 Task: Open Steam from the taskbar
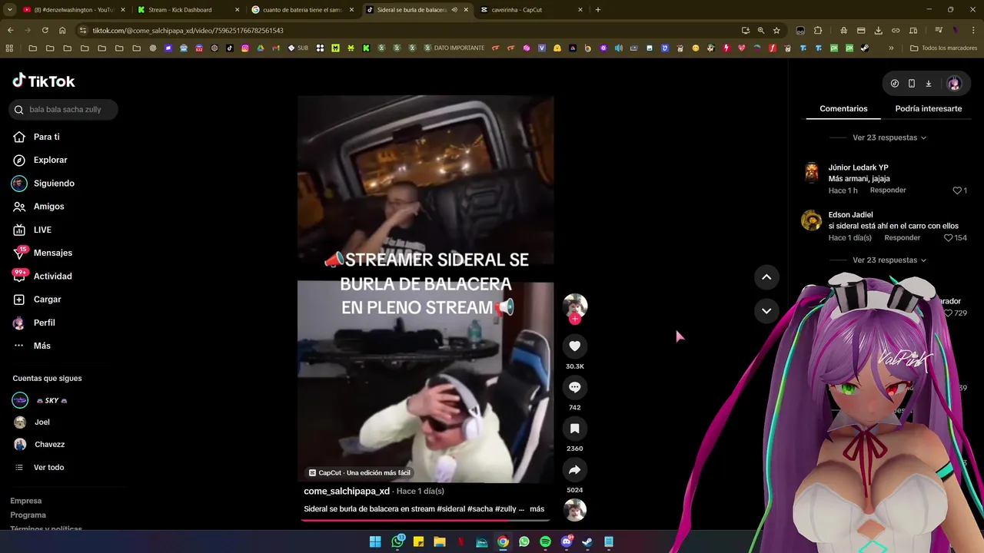pyautogui.click(x=587, y=541)
